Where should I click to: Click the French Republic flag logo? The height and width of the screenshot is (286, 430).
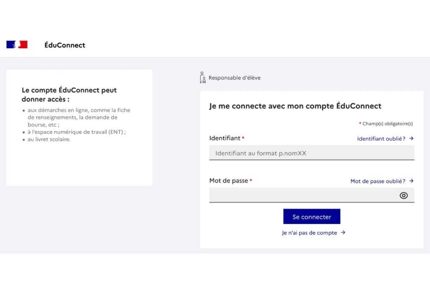point(17,45)
